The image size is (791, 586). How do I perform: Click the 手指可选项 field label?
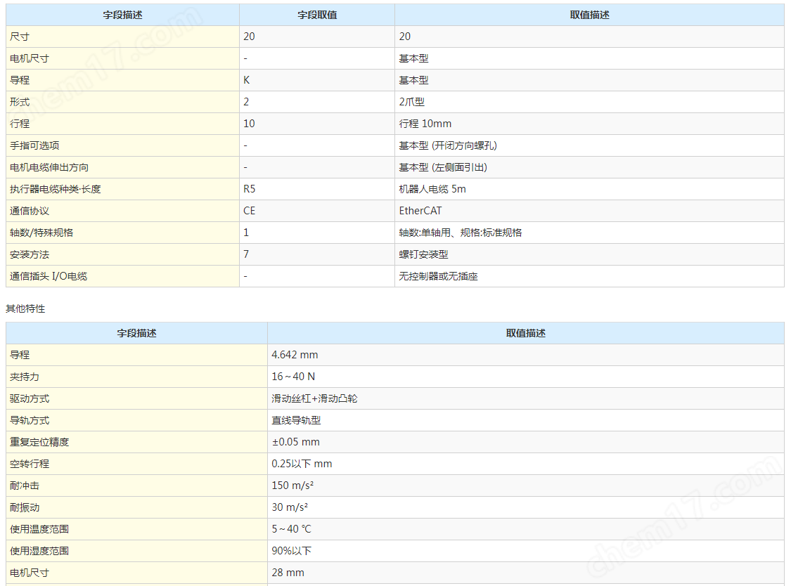coord(34,145)
